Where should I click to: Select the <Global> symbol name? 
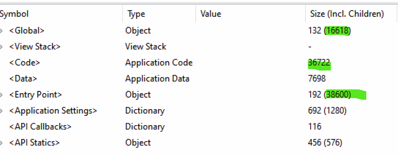click(27, 31)
